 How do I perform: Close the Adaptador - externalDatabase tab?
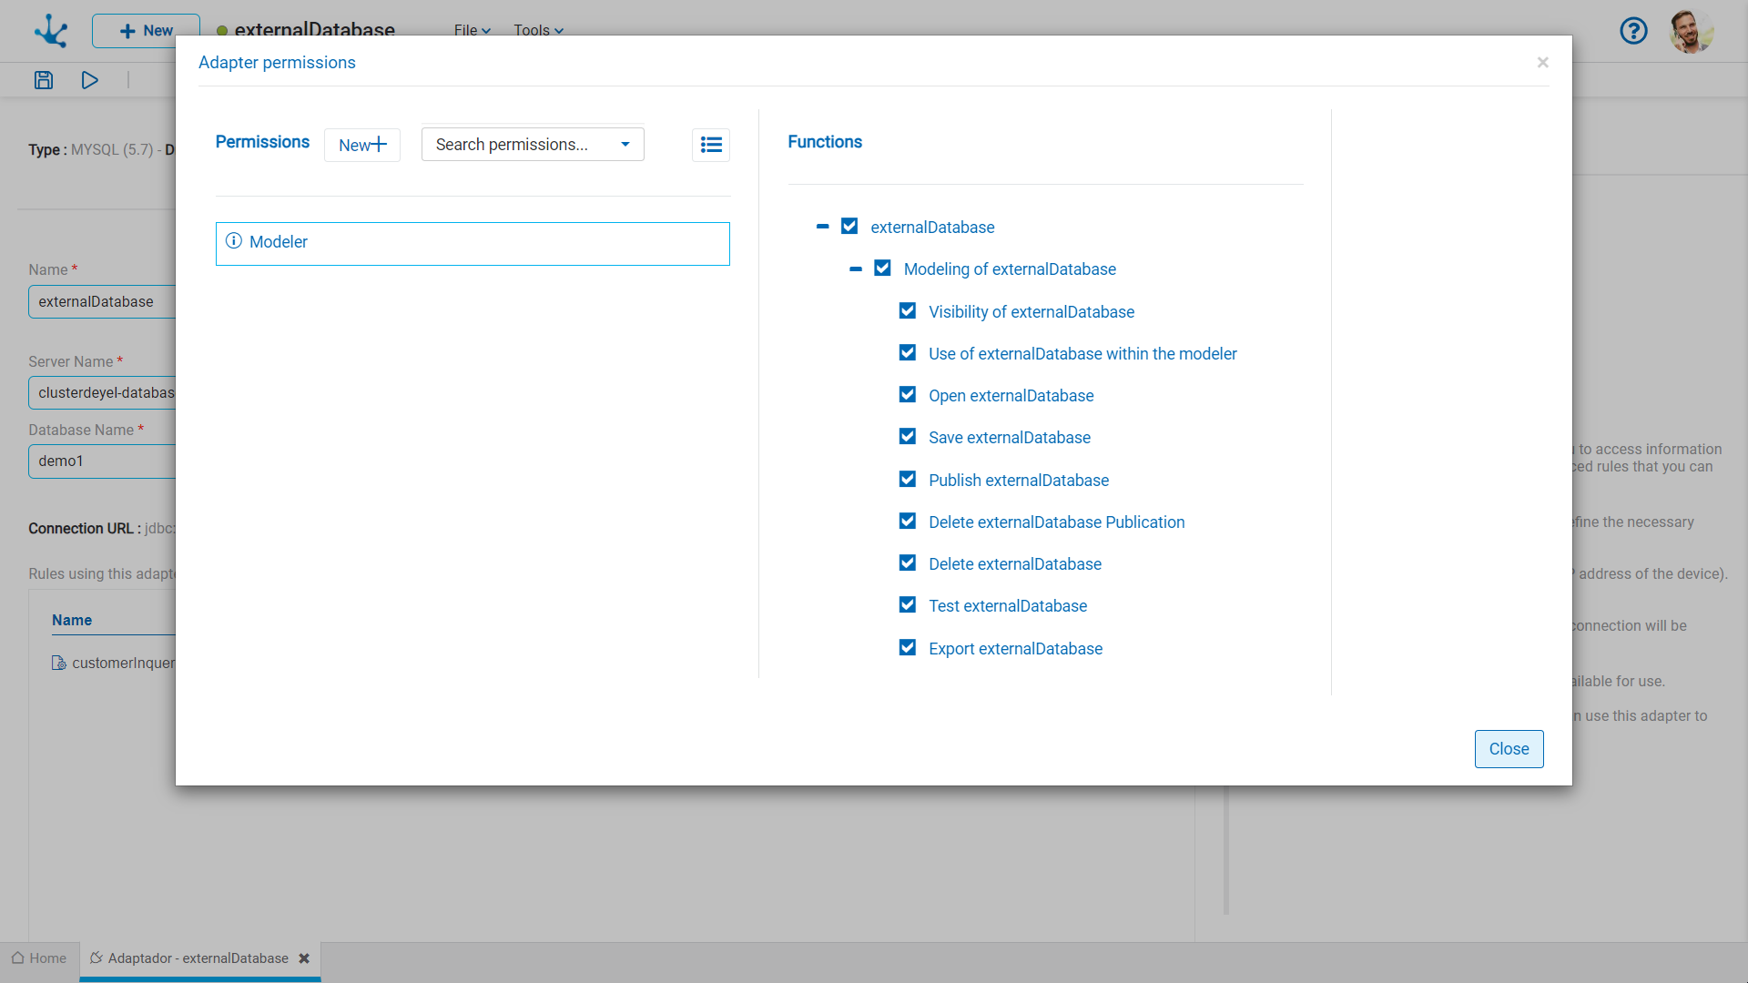(304, 958)
